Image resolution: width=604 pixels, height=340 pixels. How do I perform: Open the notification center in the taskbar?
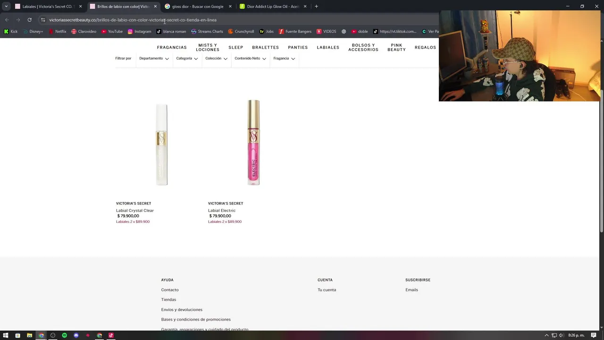point(594,335)
